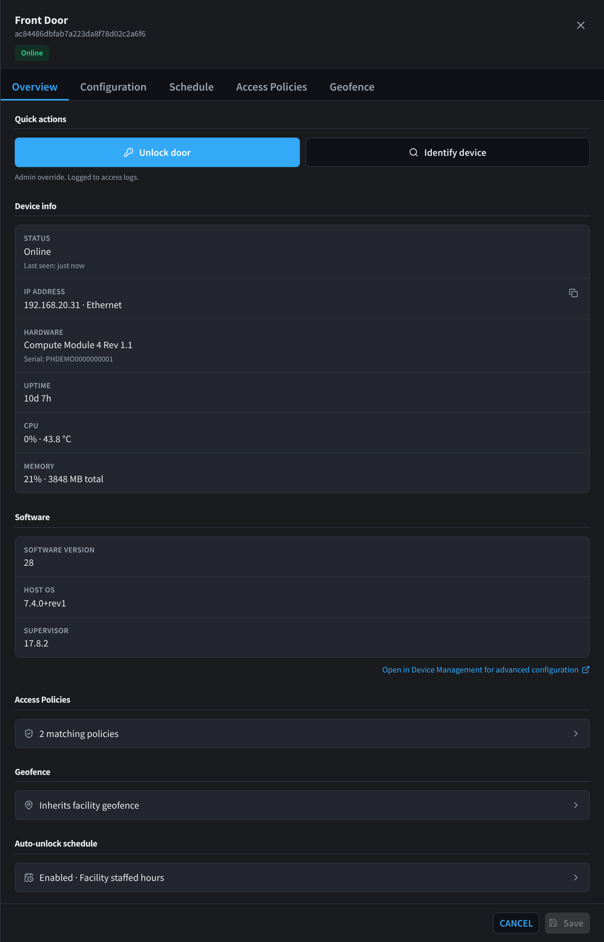The width and height of the screenshot is (604, 942).
Task: Open the Schedule tab
Action: pyautogui.click(x=191, y=87)
